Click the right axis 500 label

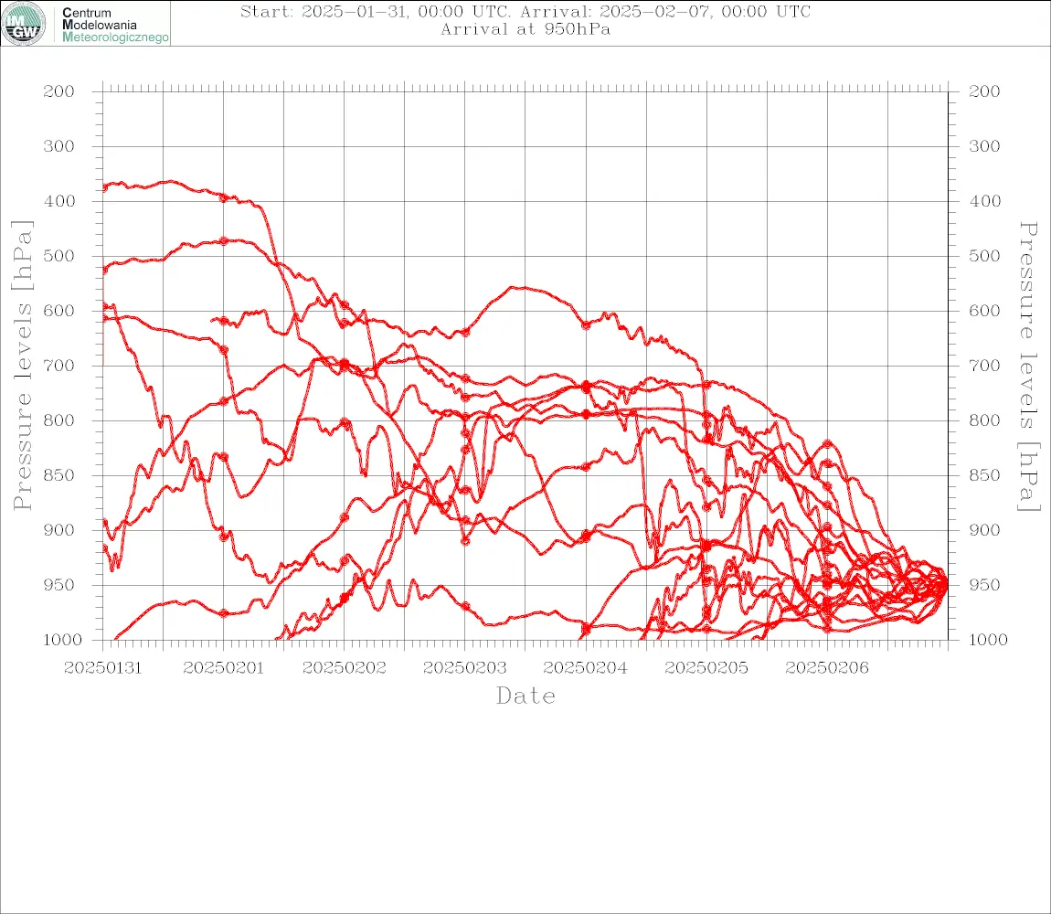pos(984,256)
